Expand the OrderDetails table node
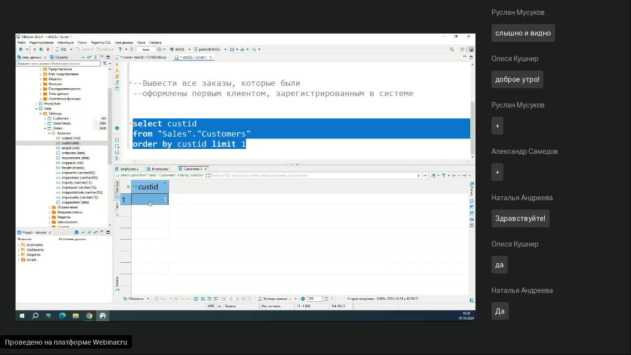 click(45, 123)
